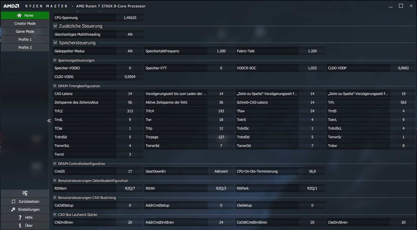Click the ClkDrvStren value 20
The height and width of the screenshot is (230, 417).
pyautogui.click(x=130, y=222)
